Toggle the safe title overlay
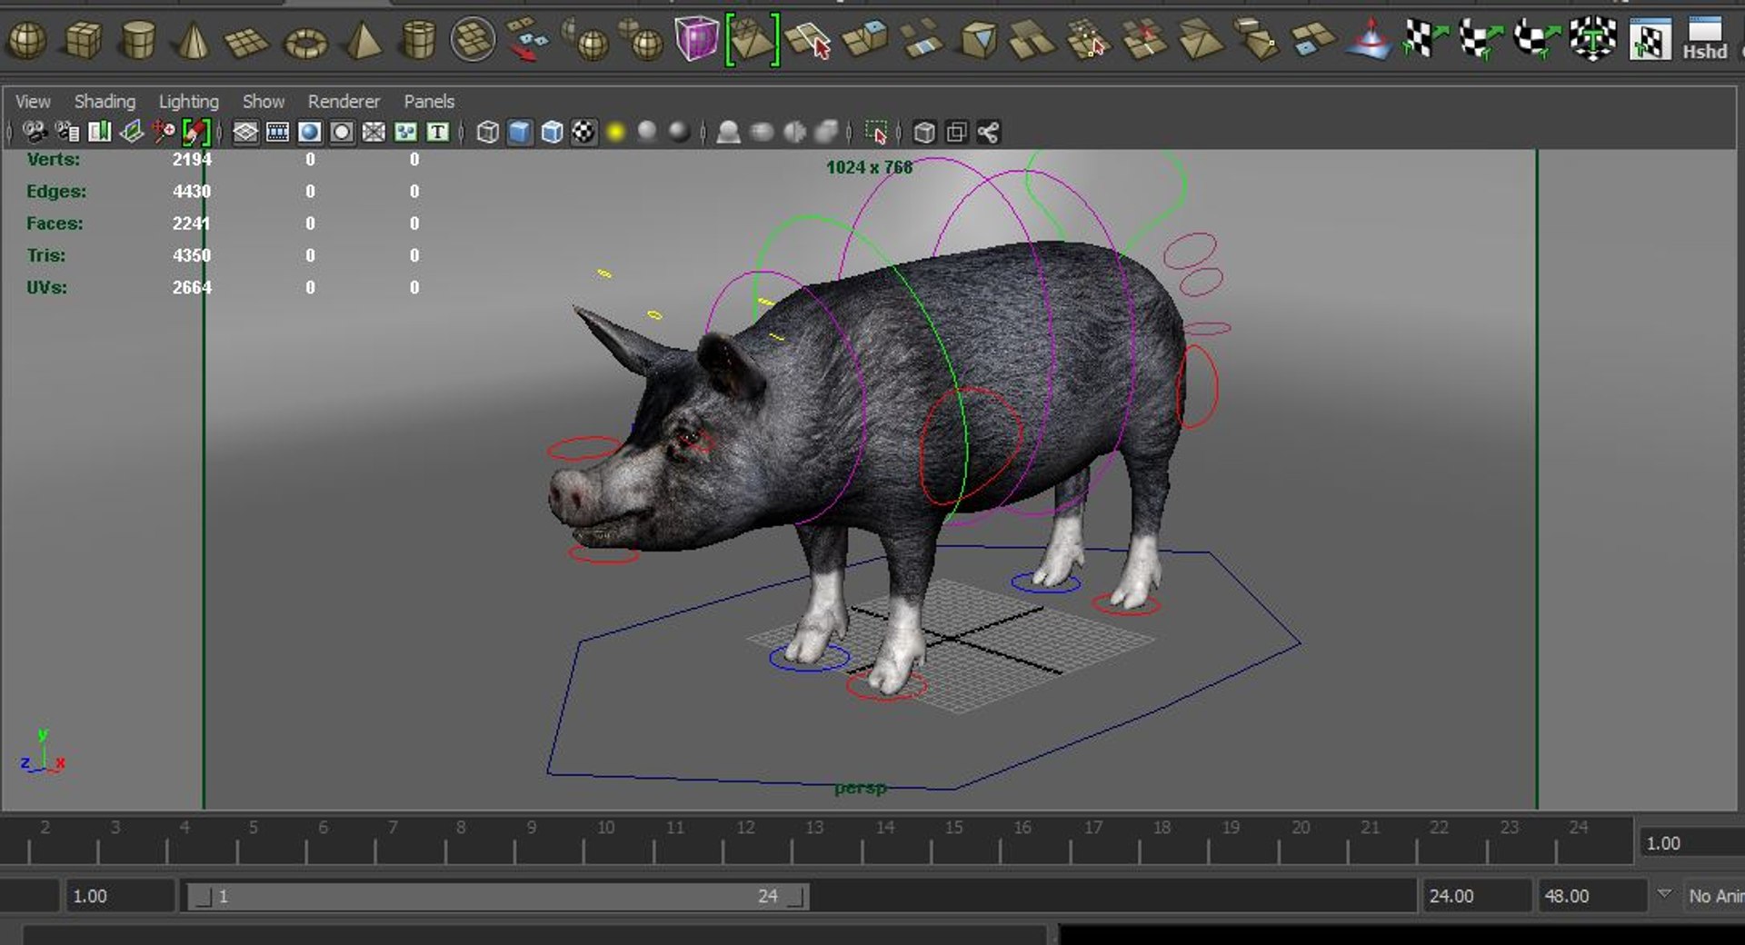Viewport: 1745px width, 945px height. tap(438, 133)
